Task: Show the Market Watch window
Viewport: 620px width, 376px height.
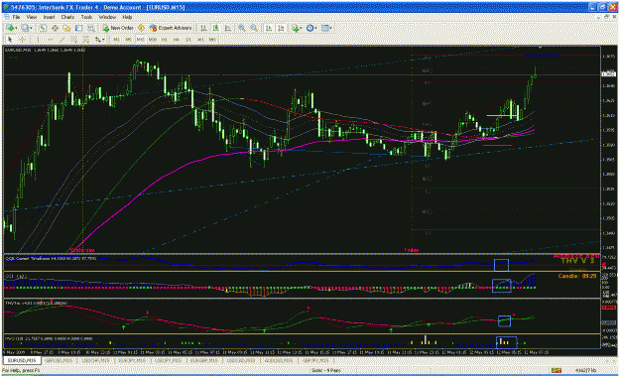Action: coord(43,28)
